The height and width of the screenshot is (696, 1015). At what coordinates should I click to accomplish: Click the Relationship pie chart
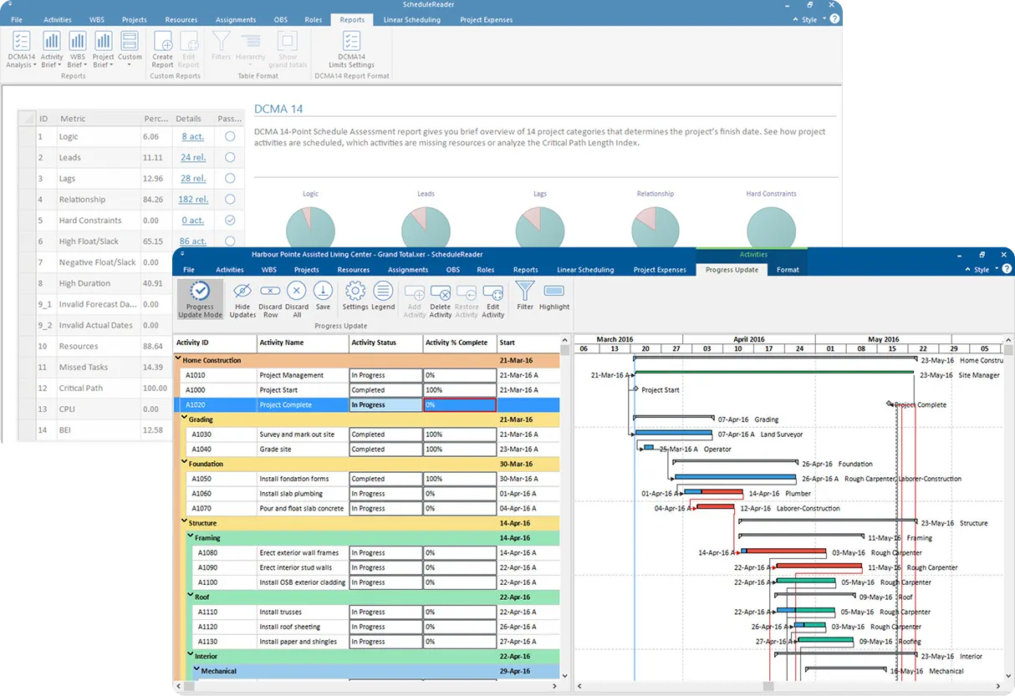click(x=655, y=229)
